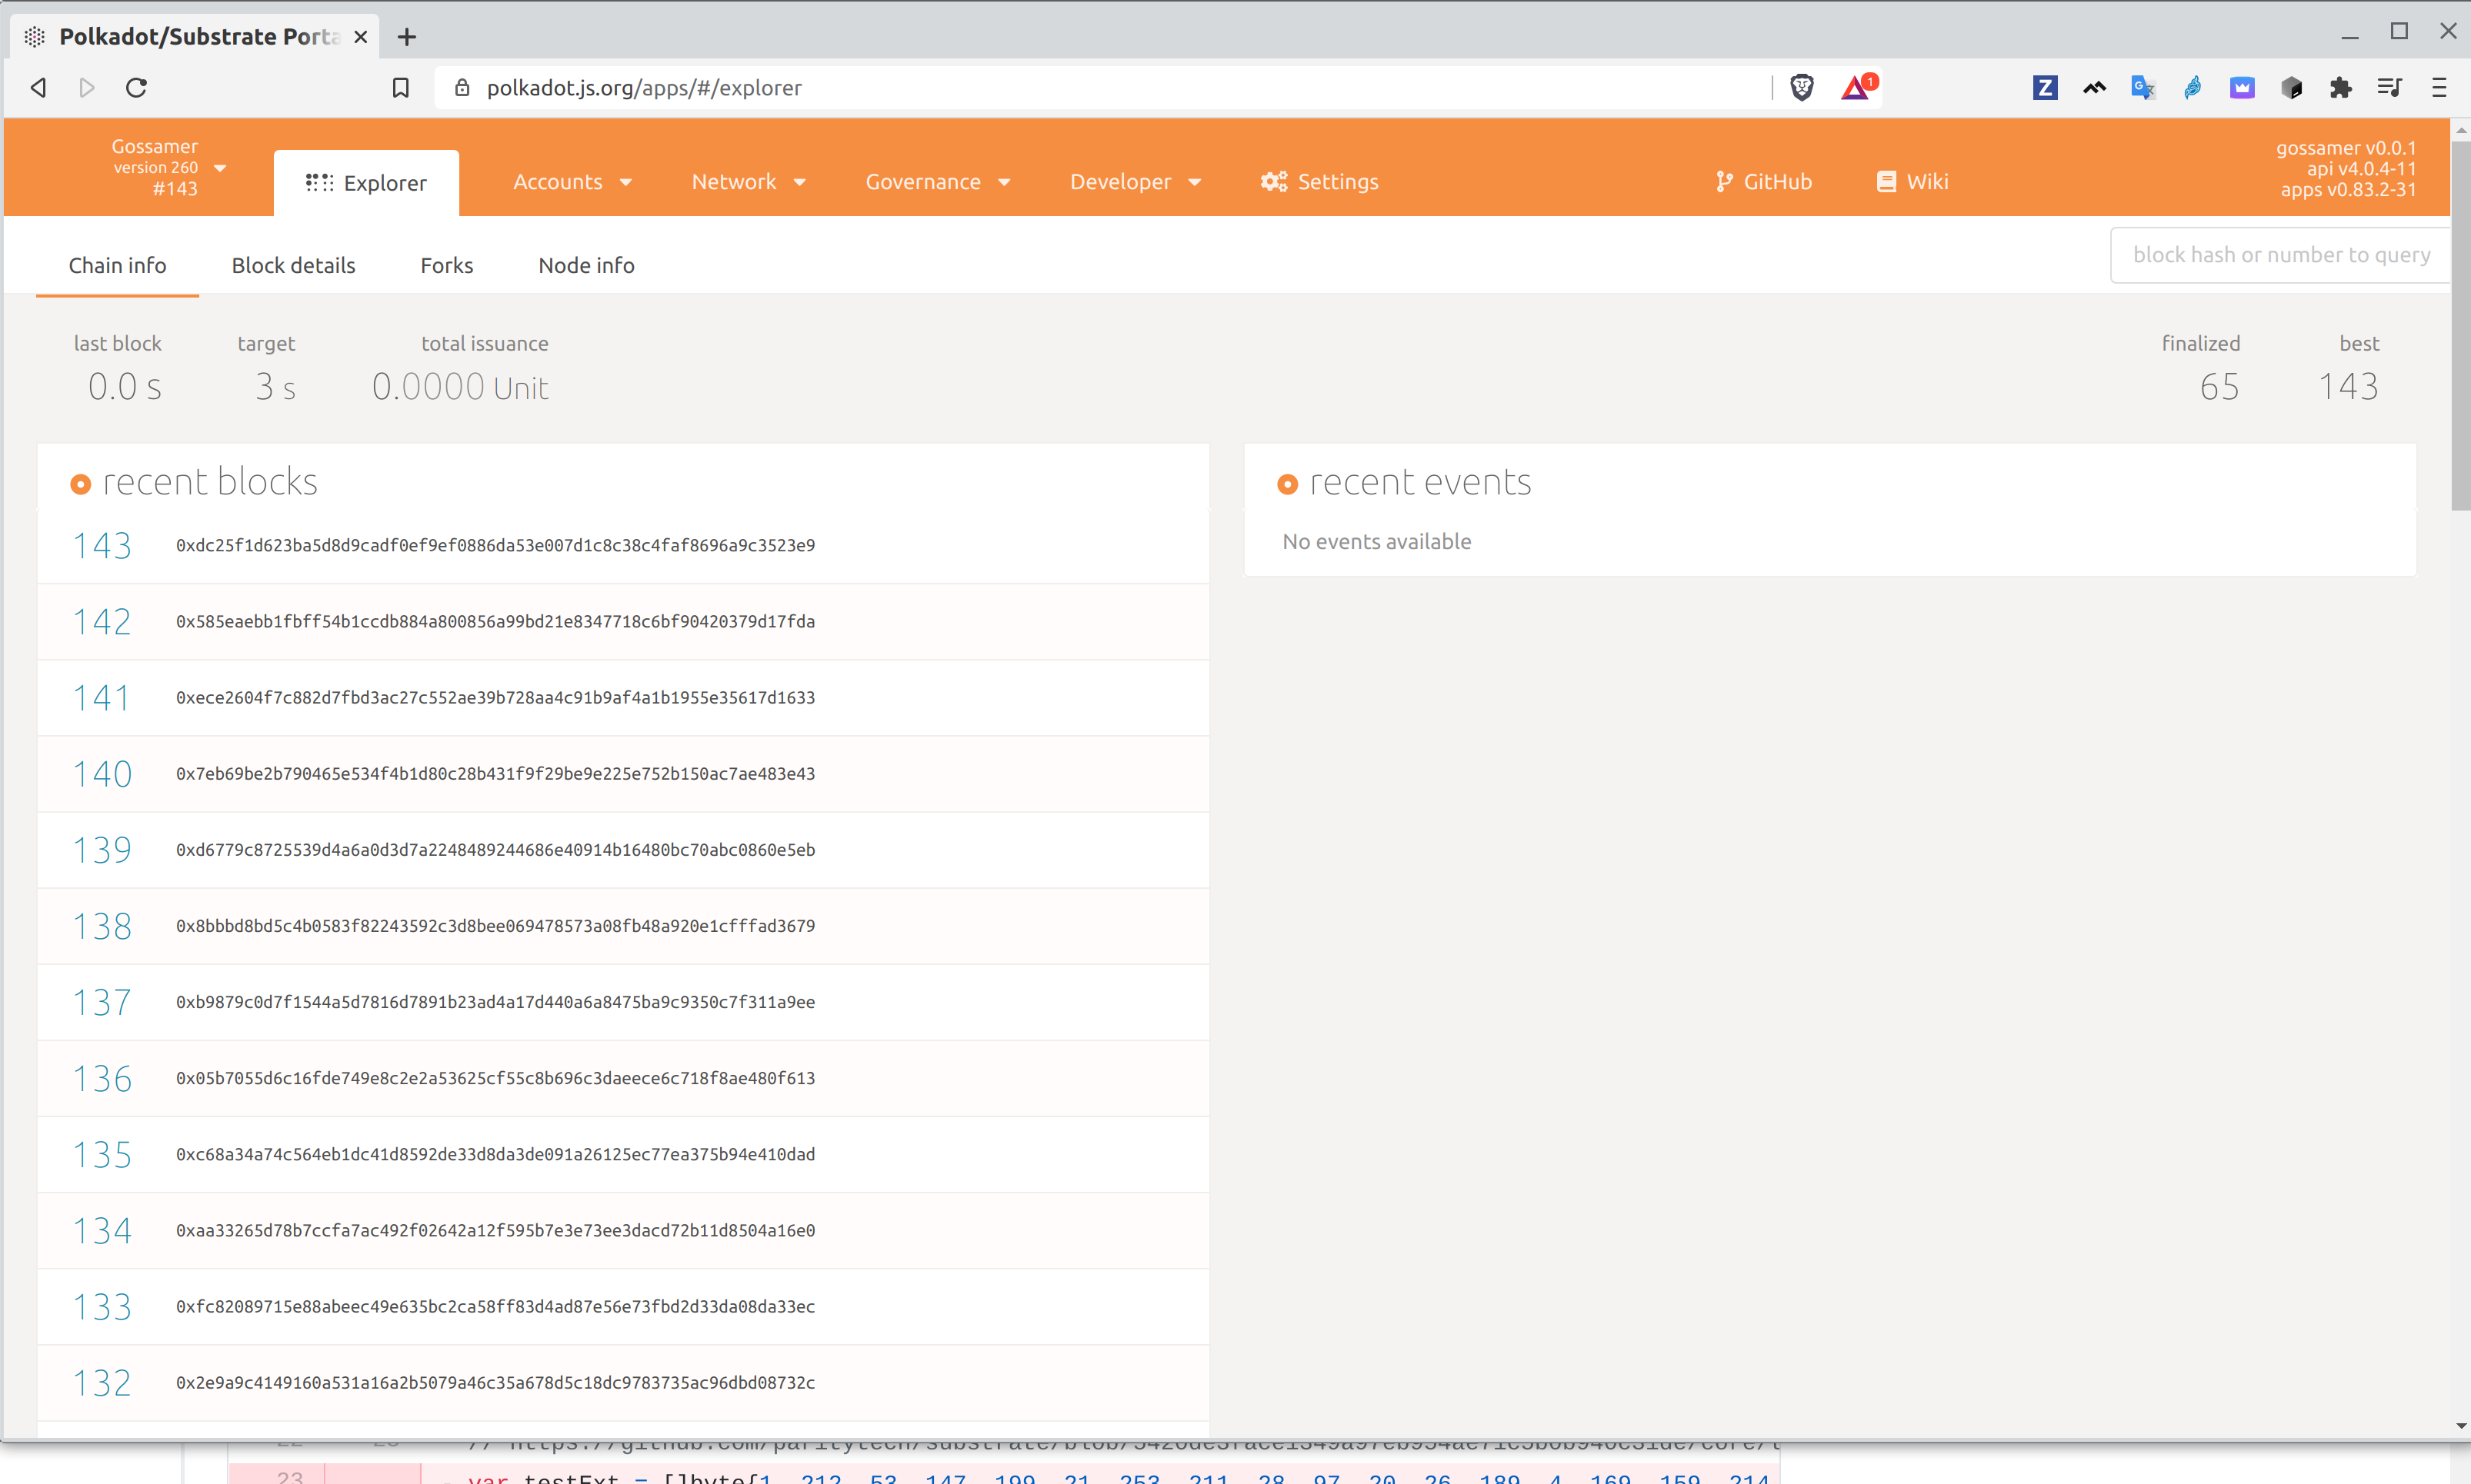Open the browser extensions puzzle icon
The image size is (2471, 1484).
pos(2340,88)
